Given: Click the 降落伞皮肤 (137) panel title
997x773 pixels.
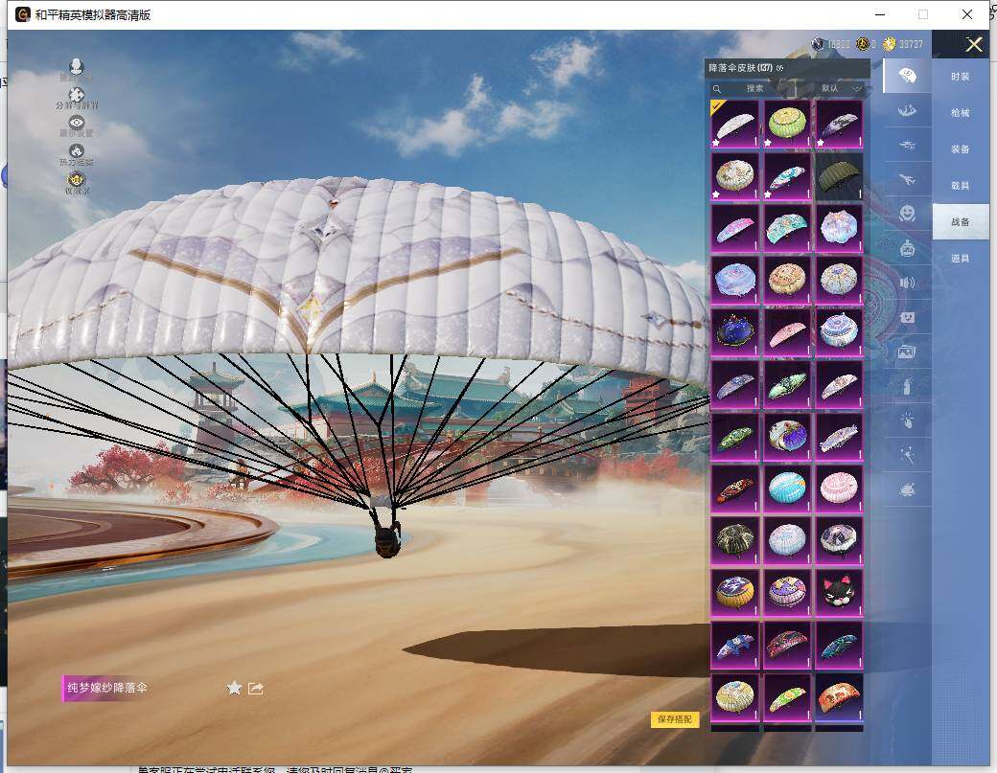Looking at the screenshot, I should coord(741,67).
